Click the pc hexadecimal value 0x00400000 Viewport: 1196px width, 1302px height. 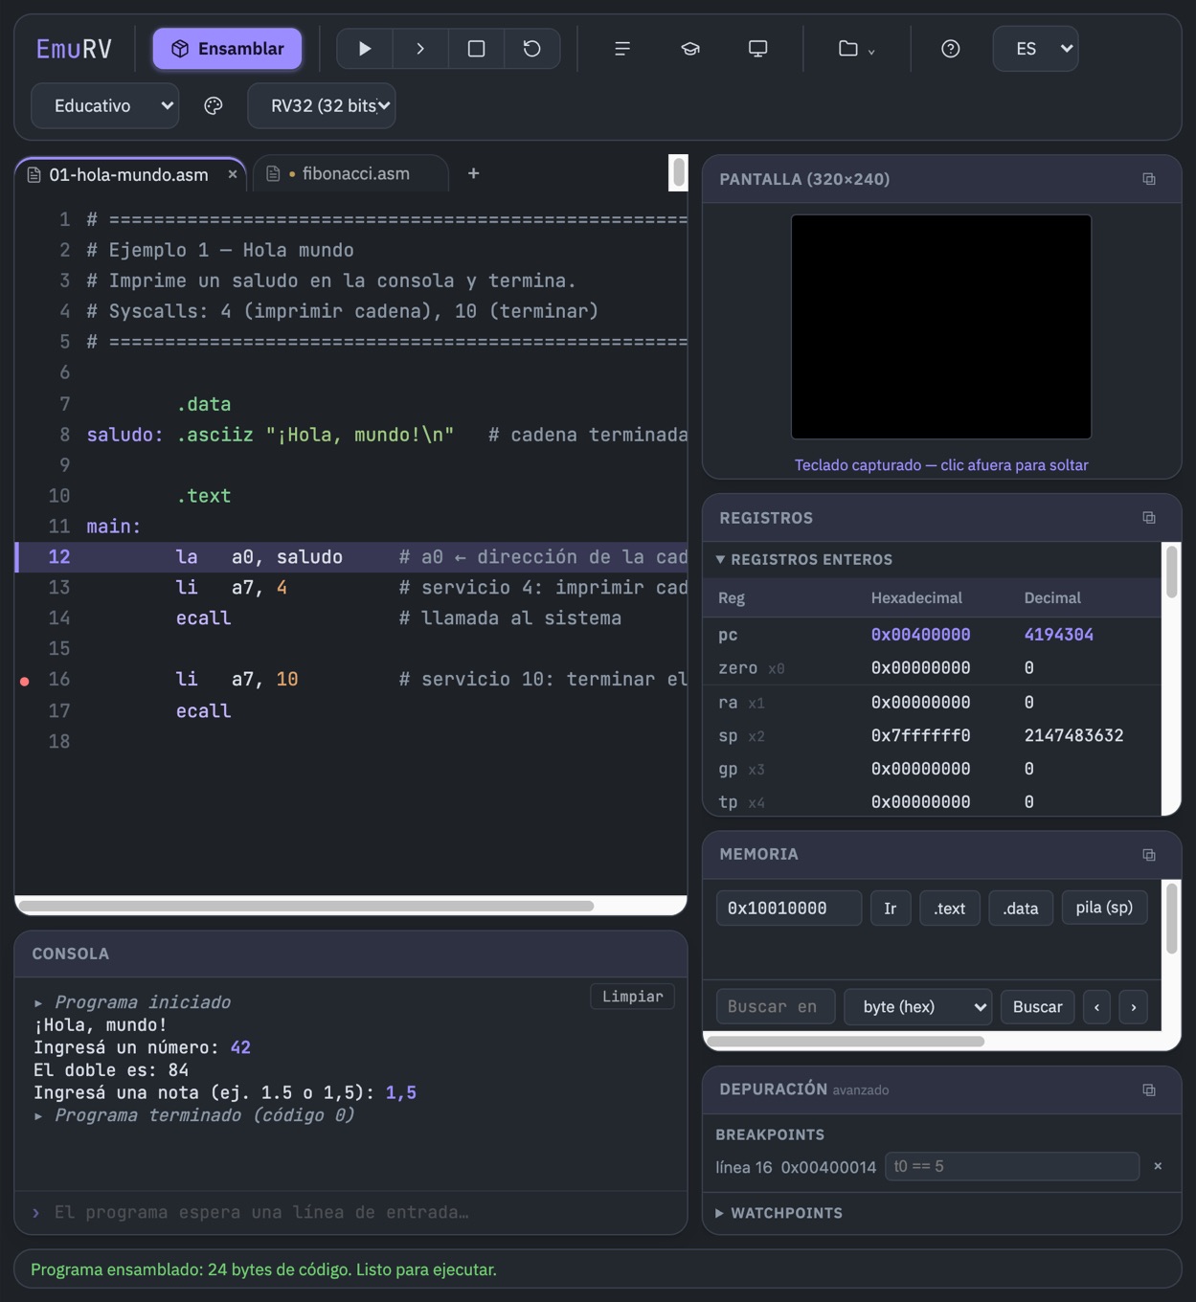[x=920, y=635]
